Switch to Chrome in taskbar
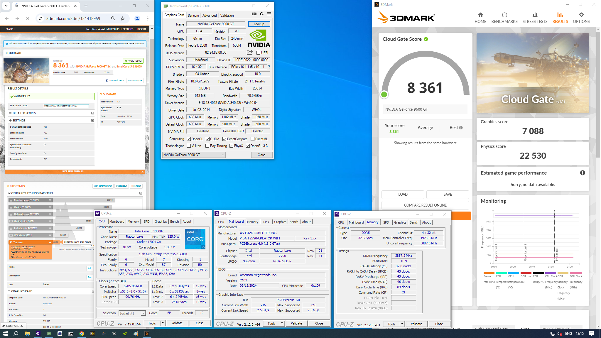The image size is (601, 338). [82, 334]
